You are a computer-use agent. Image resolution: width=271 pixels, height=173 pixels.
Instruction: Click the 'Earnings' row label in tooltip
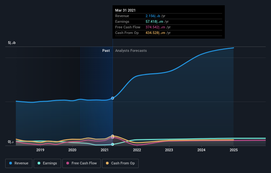(x=122, y=21)
